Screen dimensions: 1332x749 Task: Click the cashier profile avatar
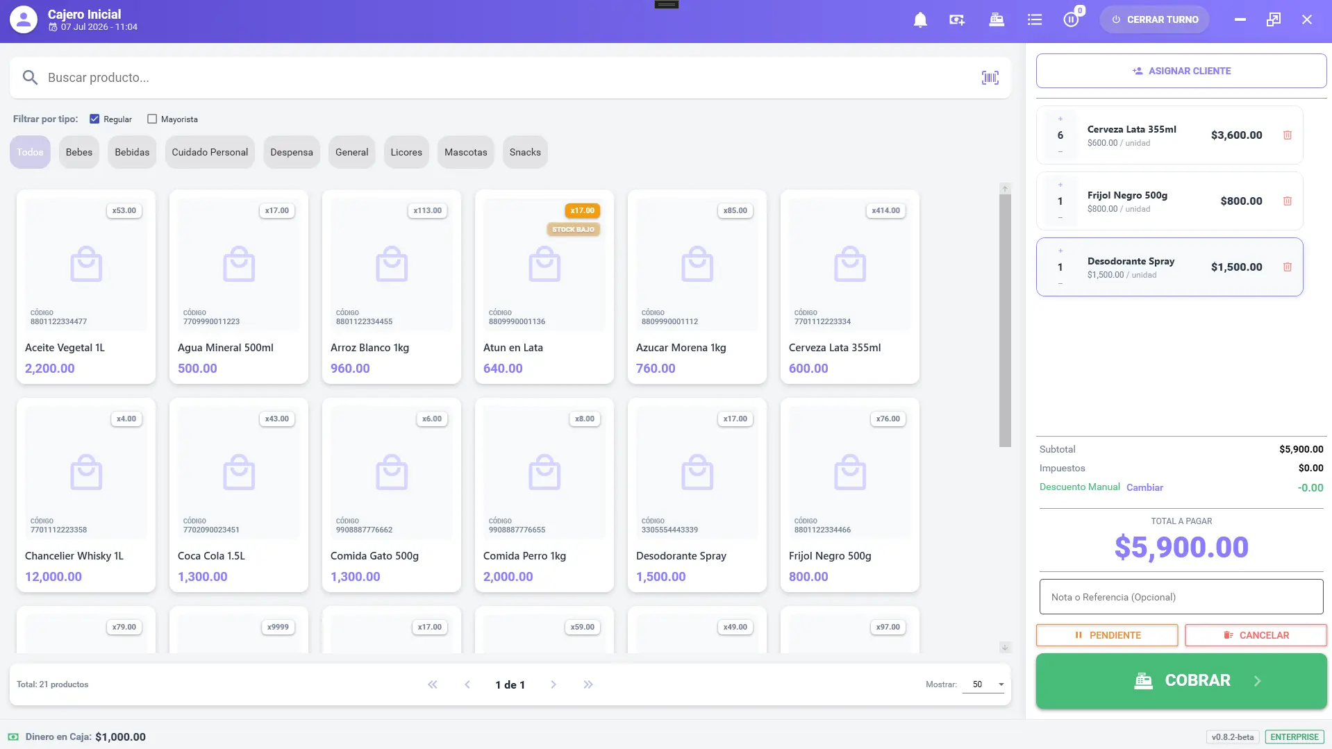24,20
